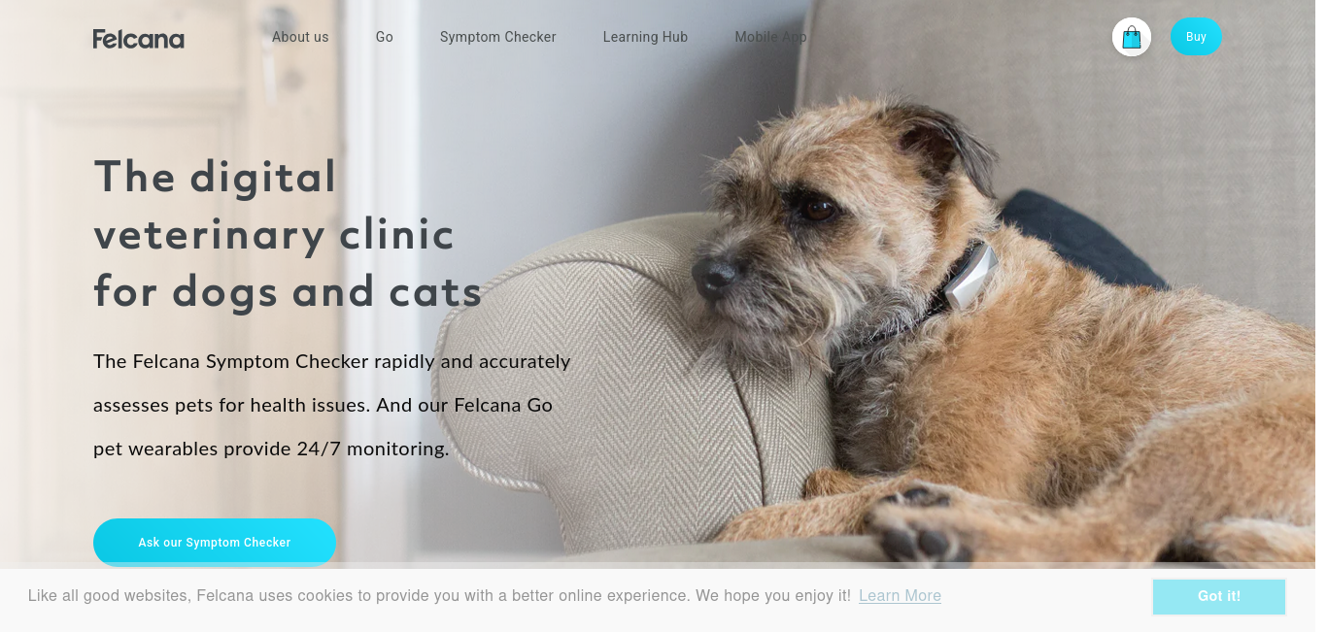Image resolution: width=1327 pixels, height=632 pixels.
Task: Click the cookie notice message text
Action: click(x=439, y=596)
